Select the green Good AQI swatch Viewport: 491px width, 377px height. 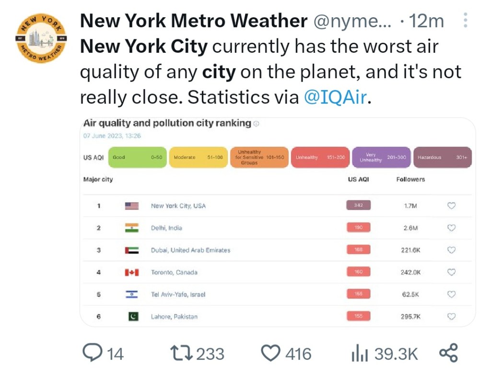pyautogui.click(x=137, y=157)
